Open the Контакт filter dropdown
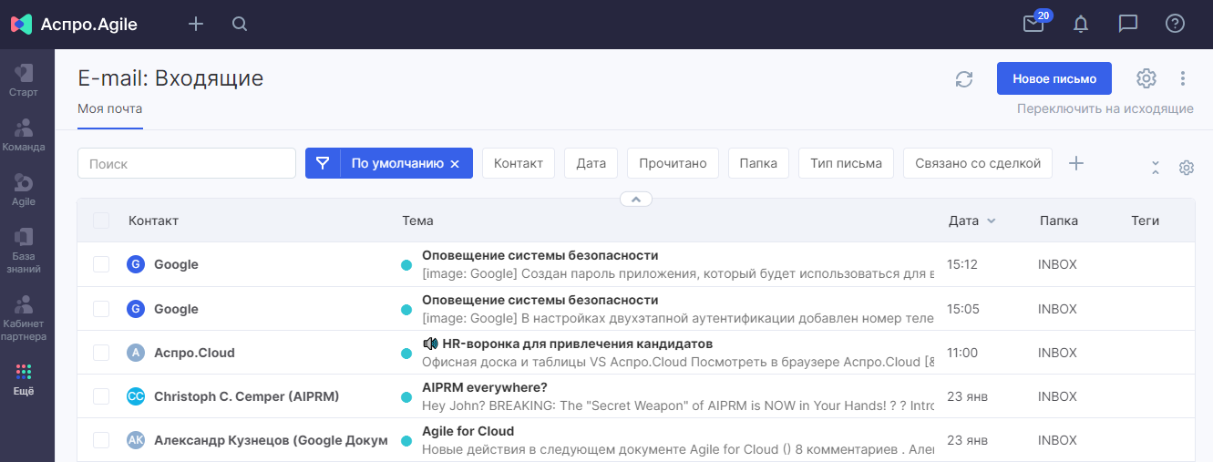The image size is (1213, 462). pos(519,163)
